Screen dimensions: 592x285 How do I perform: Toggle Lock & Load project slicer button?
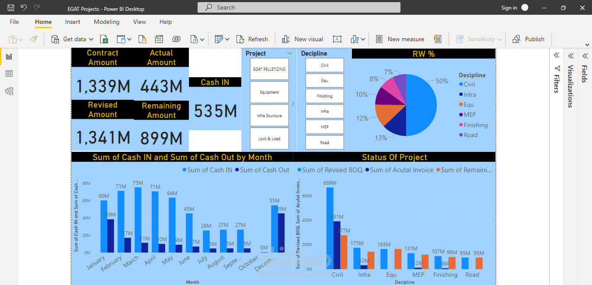tap(269, 139)
